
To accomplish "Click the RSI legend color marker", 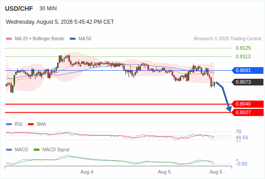I will click(x=9, y=124).
